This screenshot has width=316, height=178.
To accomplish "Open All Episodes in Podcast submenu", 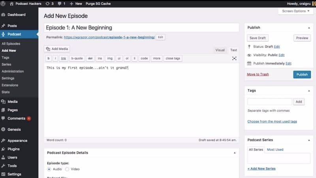I will (11, 44).
